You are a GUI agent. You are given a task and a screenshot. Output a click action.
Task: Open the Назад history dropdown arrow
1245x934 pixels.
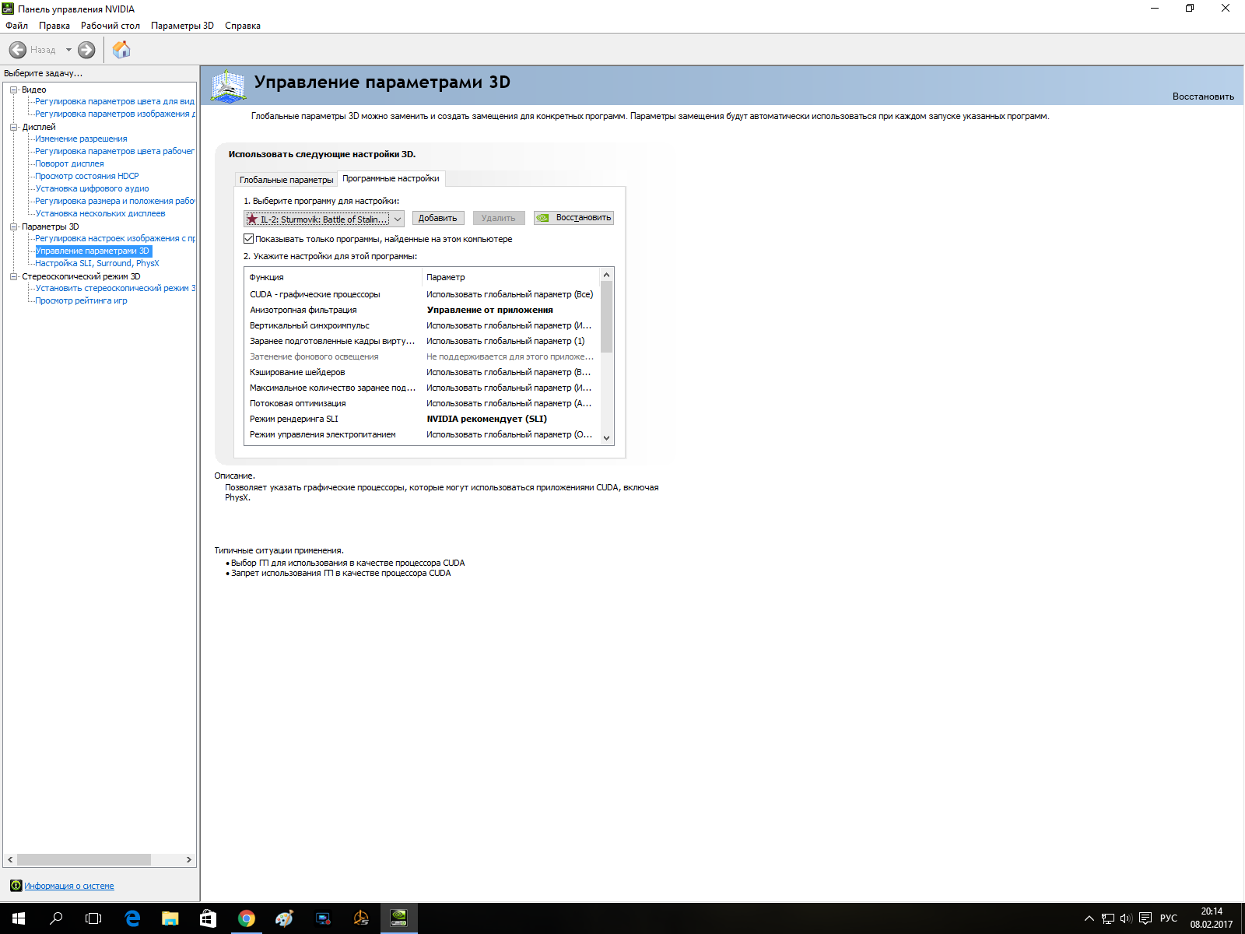click(x=68, y=50)
